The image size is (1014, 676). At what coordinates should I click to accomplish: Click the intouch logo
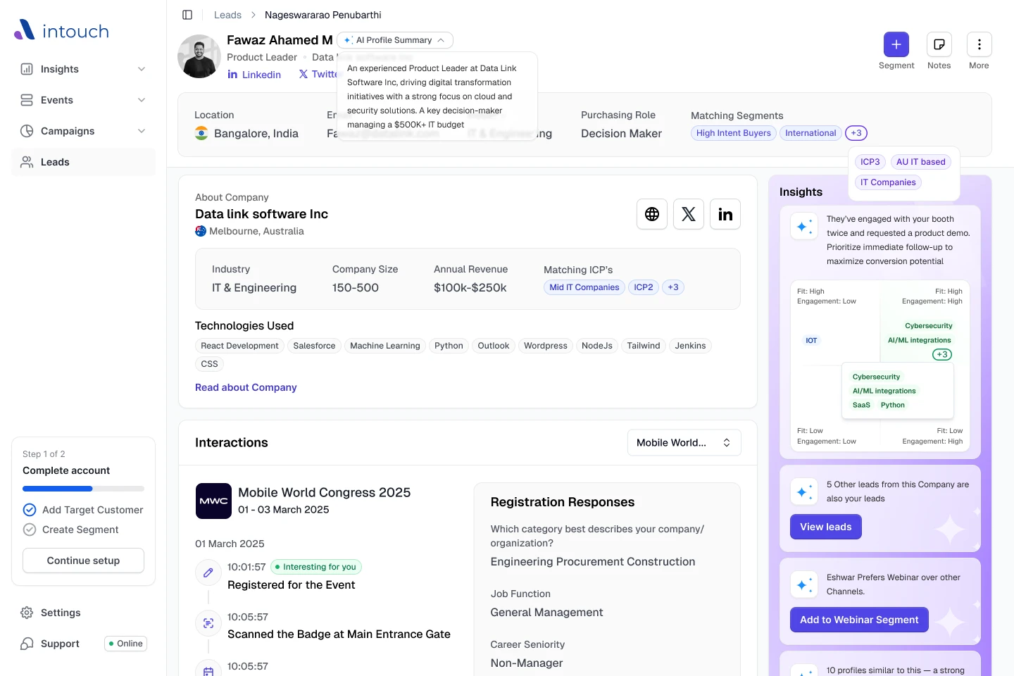(62, 30)
